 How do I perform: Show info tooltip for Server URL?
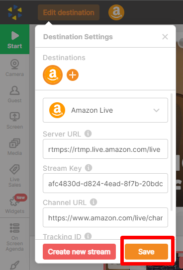tap(88, 134)
